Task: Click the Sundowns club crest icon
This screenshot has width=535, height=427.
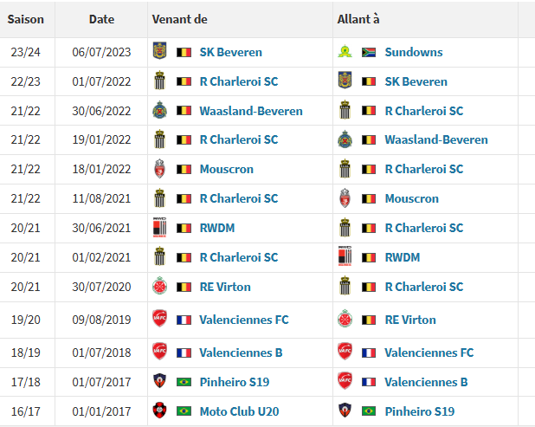Action: [345, 52]
